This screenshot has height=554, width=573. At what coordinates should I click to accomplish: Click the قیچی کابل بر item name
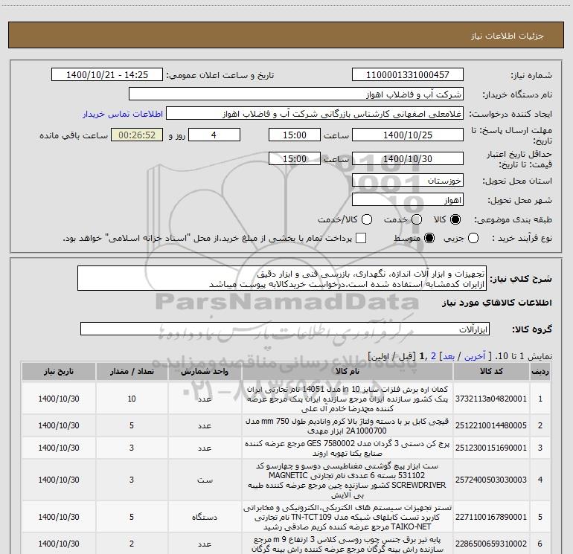point(348,426)
